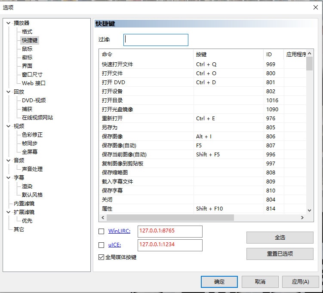Sort by the 应用程序 column header

click(x=295, y=55)
